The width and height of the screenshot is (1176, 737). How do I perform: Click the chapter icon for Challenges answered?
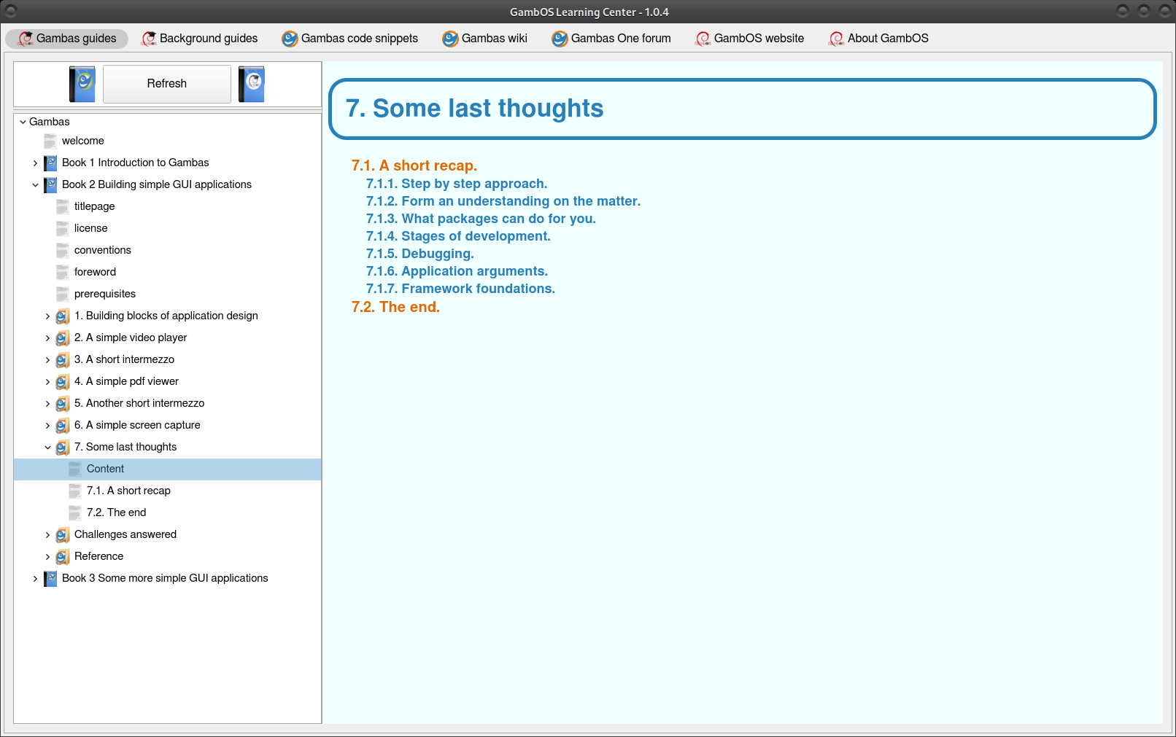click(63, 535)
